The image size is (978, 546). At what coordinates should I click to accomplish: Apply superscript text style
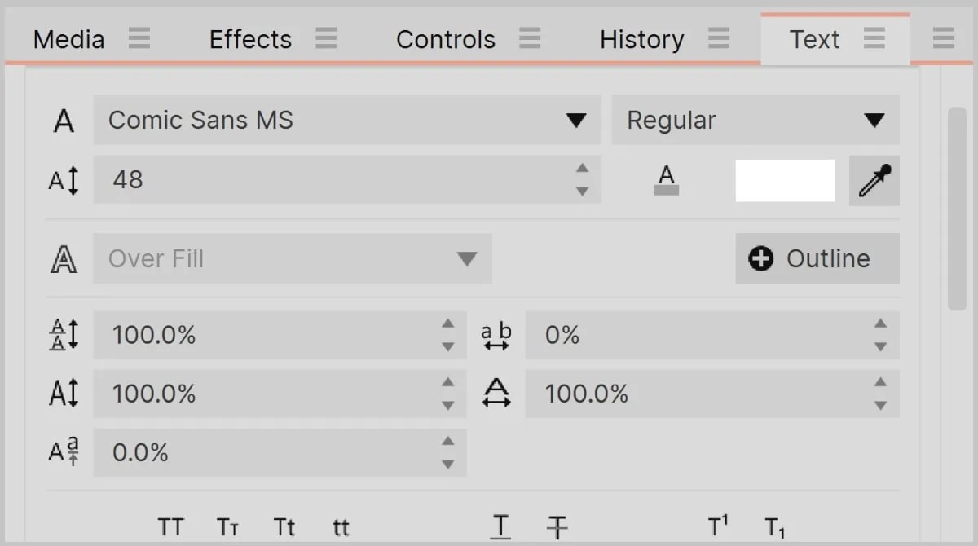[717, 527]
